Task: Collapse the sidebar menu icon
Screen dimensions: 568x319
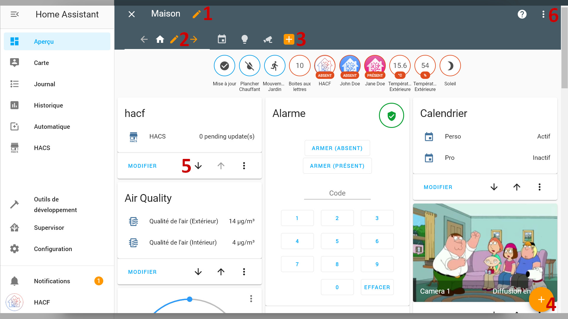Action: [14, 14]
